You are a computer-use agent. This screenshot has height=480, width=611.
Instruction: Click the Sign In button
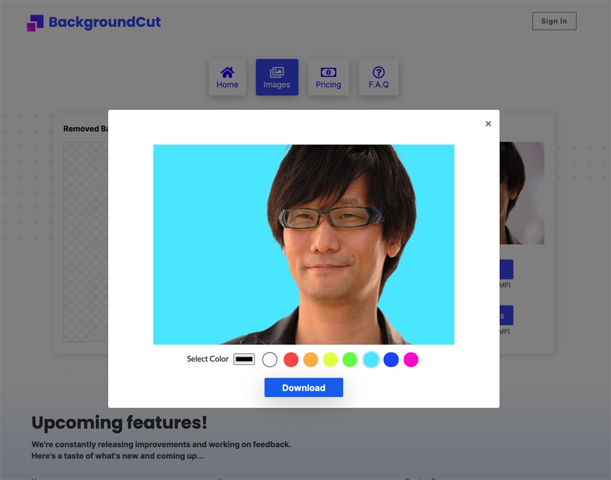point(553,21)
